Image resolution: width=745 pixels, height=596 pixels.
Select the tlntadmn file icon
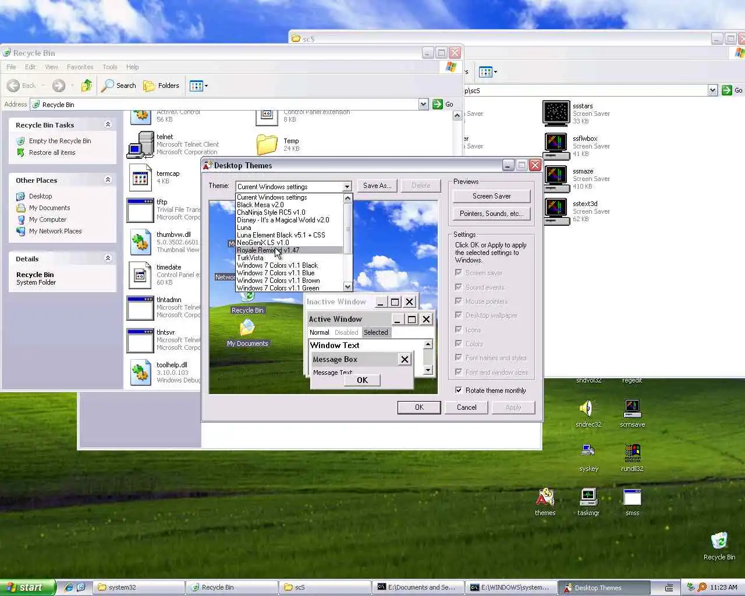[x=140, y=307]
